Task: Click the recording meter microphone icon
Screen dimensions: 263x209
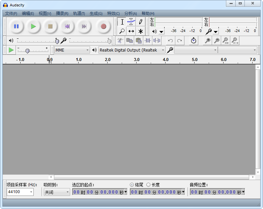Action: (209, 32)
